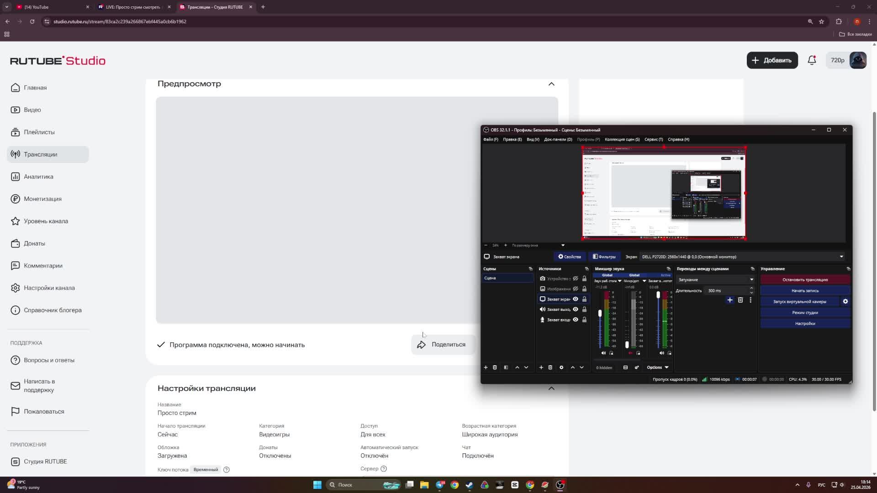Unlock the Захват входного аудио source

tap(584, 320)
